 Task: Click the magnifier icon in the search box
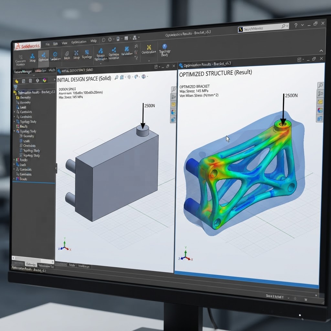(283, 26)
